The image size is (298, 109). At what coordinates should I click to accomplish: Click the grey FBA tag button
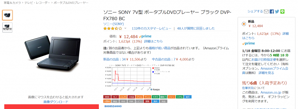131,101
